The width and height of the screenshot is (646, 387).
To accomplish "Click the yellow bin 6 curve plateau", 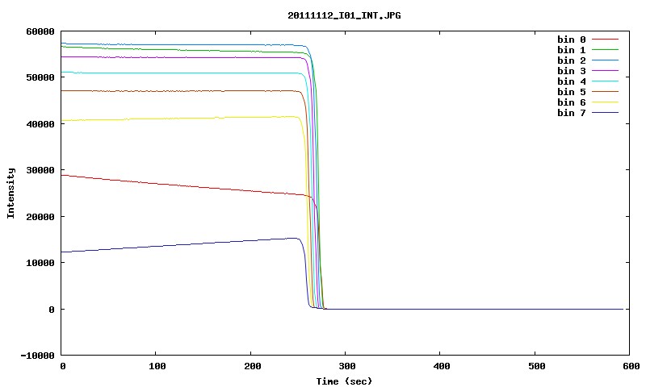I will click(181, 119).
